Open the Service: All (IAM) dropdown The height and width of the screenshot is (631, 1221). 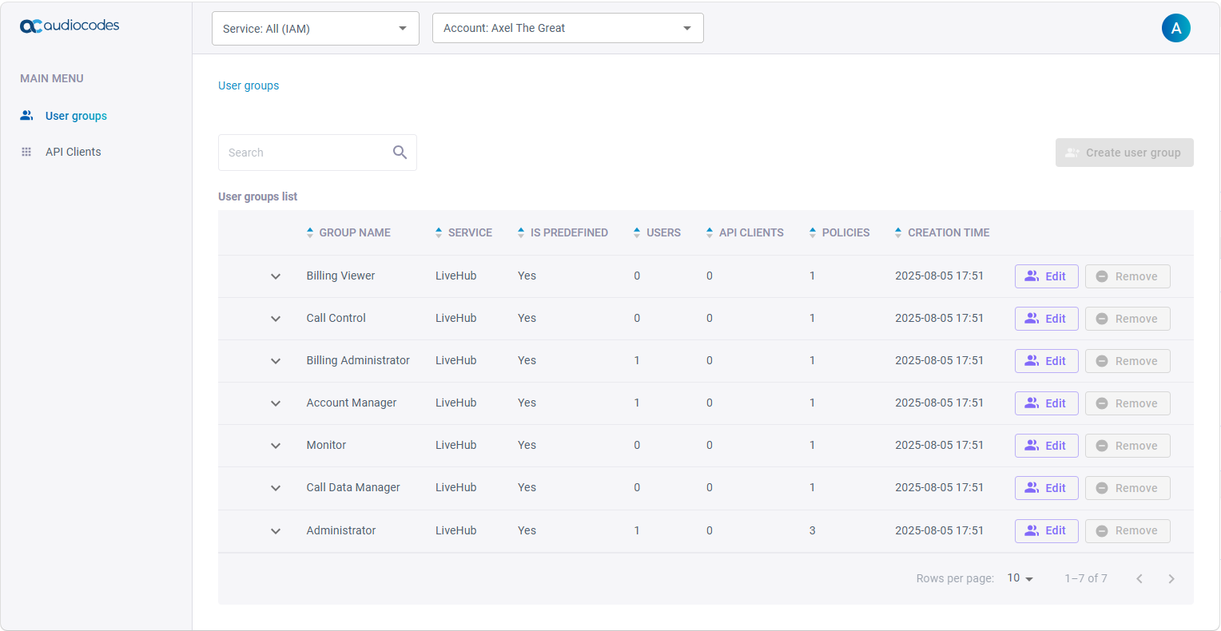(x=316, y=29)
